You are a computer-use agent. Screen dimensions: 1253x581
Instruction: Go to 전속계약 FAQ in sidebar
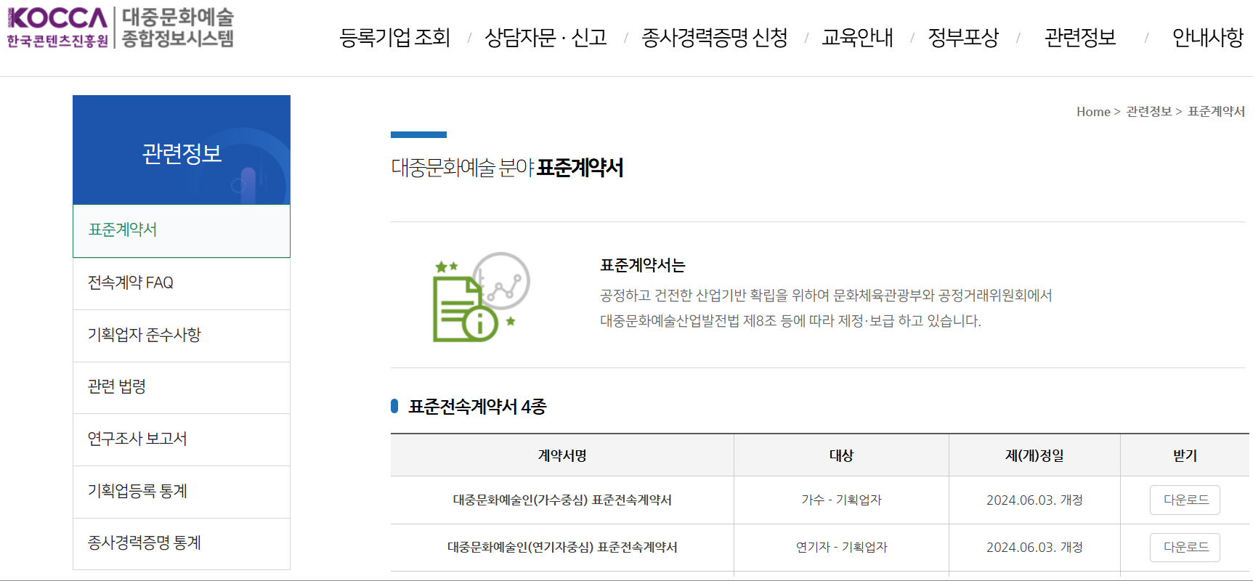[182, 283]
